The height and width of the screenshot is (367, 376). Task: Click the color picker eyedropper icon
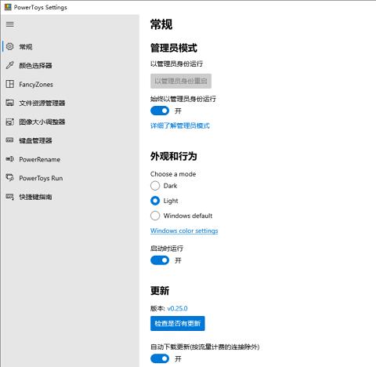pyautogui.click(x=10, y=65)
